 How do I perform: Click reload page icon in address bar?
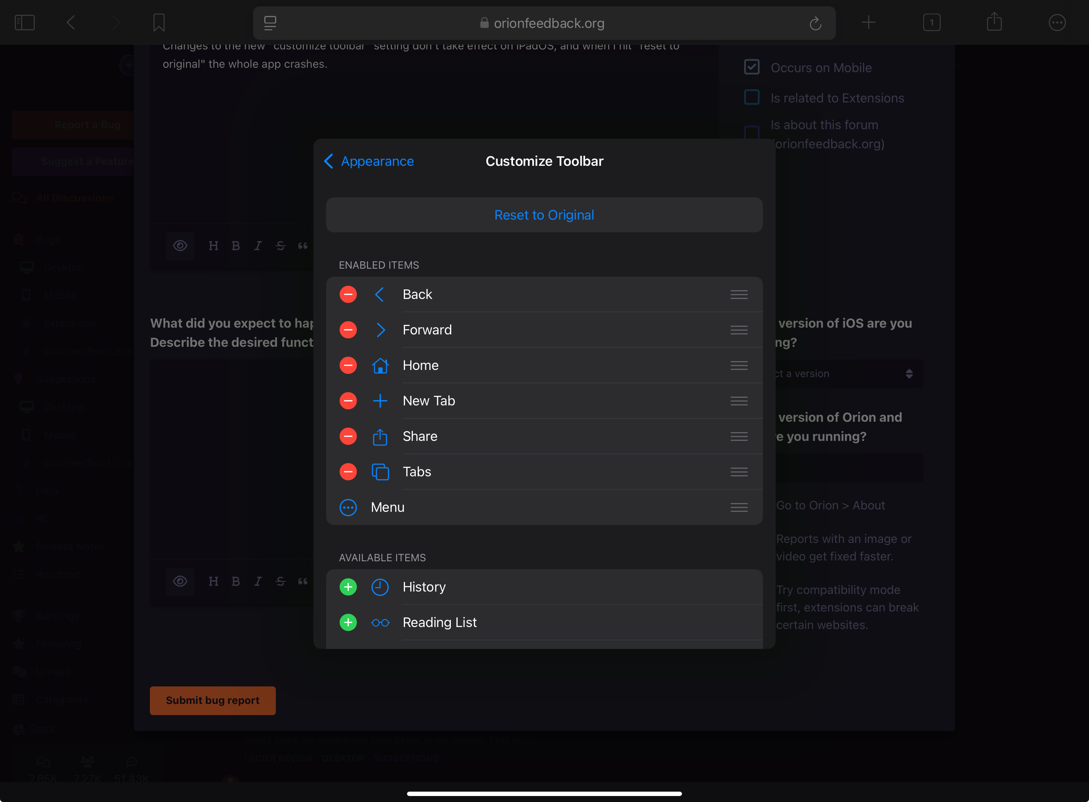[x=815, y=23]
